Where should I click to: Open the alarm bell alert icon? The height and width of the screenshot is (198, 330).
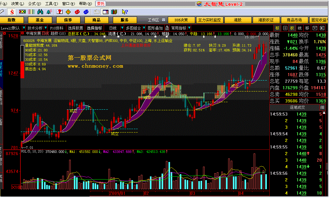pos(49,12)
